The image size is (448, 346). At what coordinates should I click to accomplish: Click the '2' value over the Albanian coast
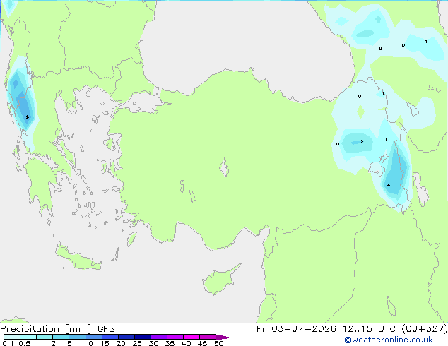27,117
